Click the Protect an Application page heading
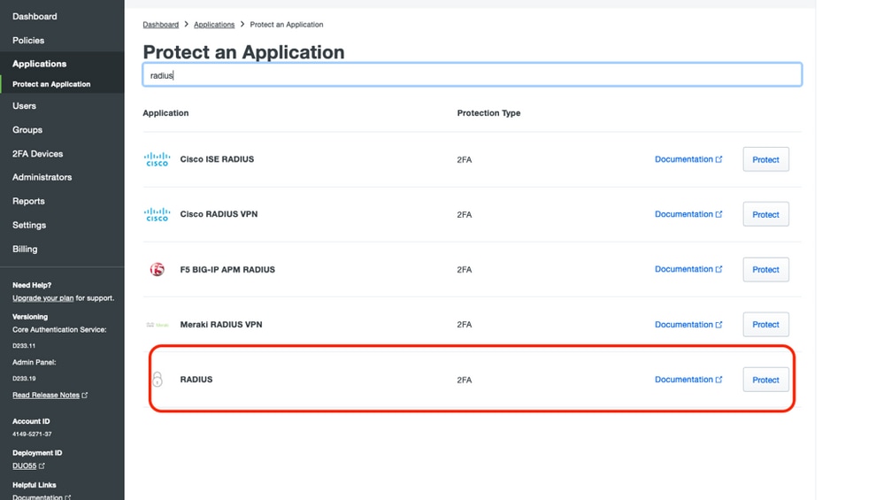Screen dimensions: 884x500 coord(243,52)
